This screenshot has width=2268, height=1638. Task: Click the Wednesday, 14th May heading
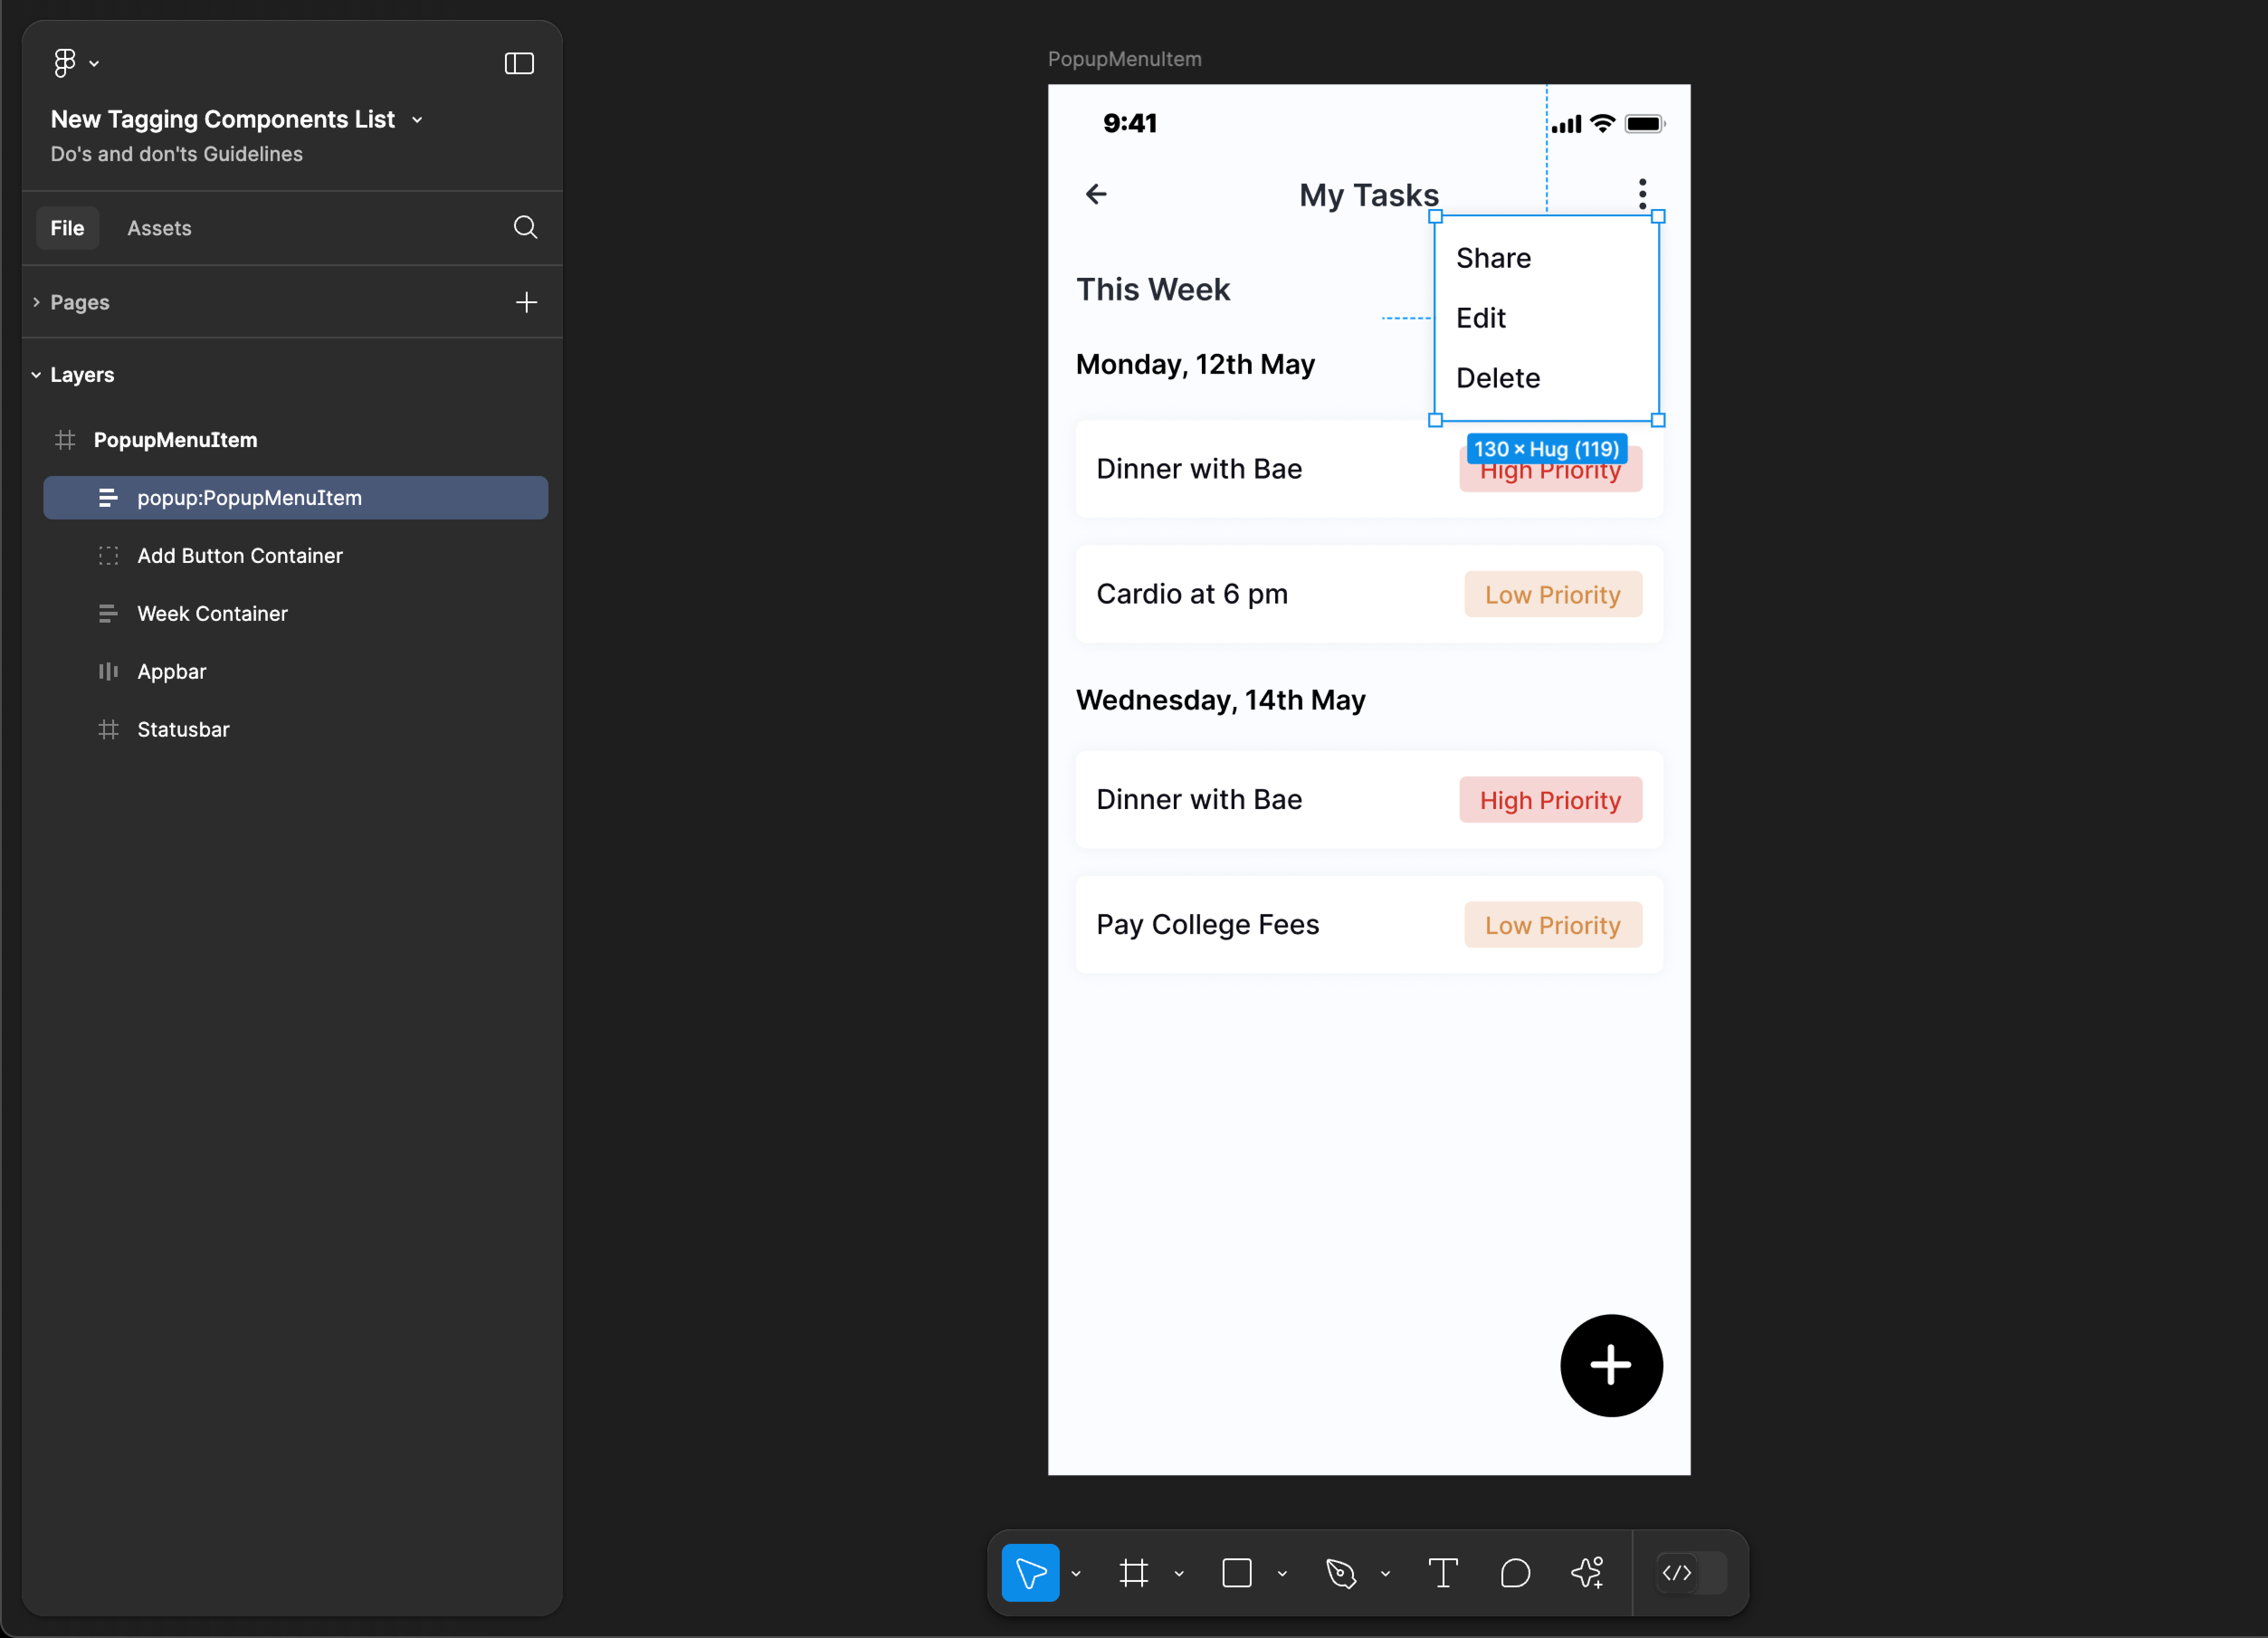tap(1220, 700)
